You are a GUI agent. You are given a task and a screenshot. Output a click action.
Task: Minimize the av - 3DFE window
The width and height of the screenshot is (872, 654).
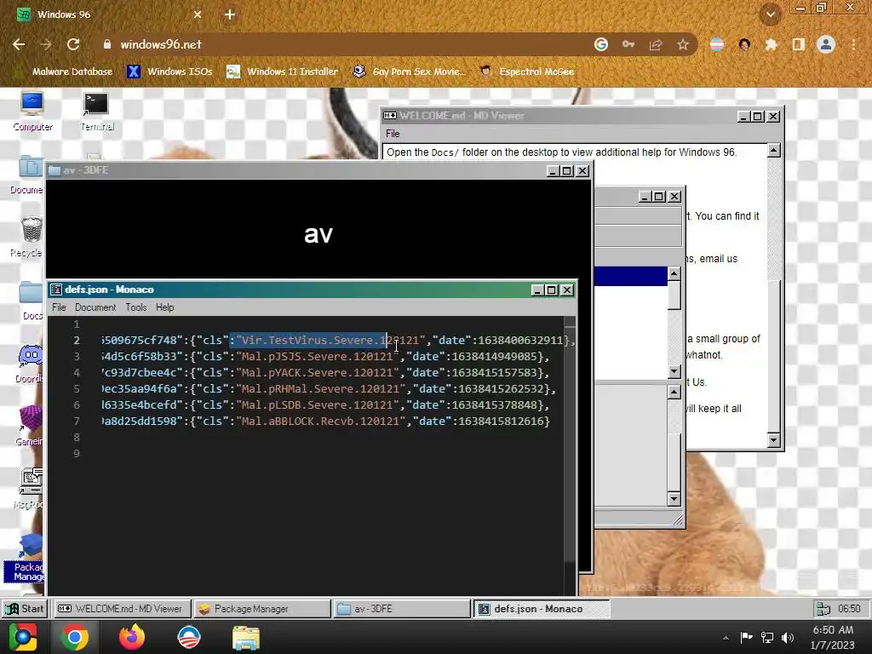click(x=552, y=170)
